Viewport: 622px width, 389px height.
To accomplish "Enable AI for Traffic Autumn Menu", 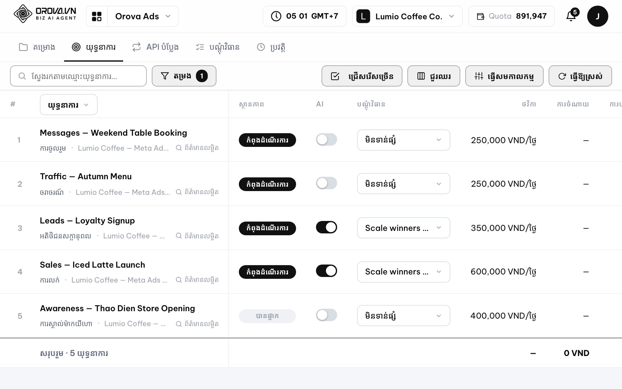I will (x=327, y=183).
